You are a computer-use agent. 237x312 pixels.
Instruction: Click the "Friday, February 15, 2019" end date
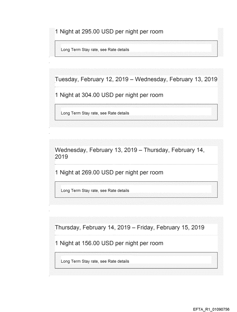point(180,227)
